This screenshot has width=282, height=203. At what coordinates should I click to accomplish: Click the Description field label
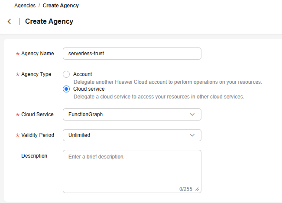(x=34, y=156)
